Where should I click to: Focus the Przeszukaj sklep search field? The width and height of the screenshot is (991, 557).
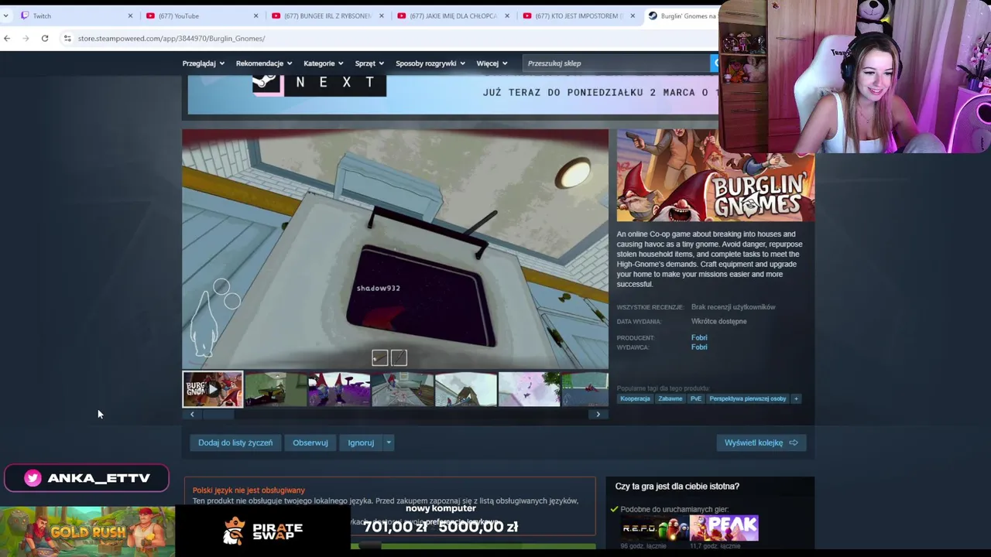(x=616, y=63)
